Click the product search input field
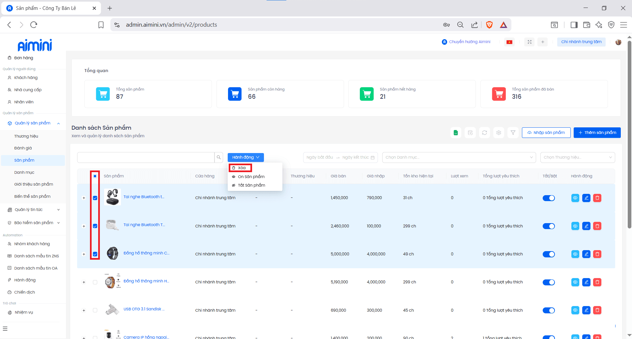The height and width of the screenshot is (339, 632). 146,157
